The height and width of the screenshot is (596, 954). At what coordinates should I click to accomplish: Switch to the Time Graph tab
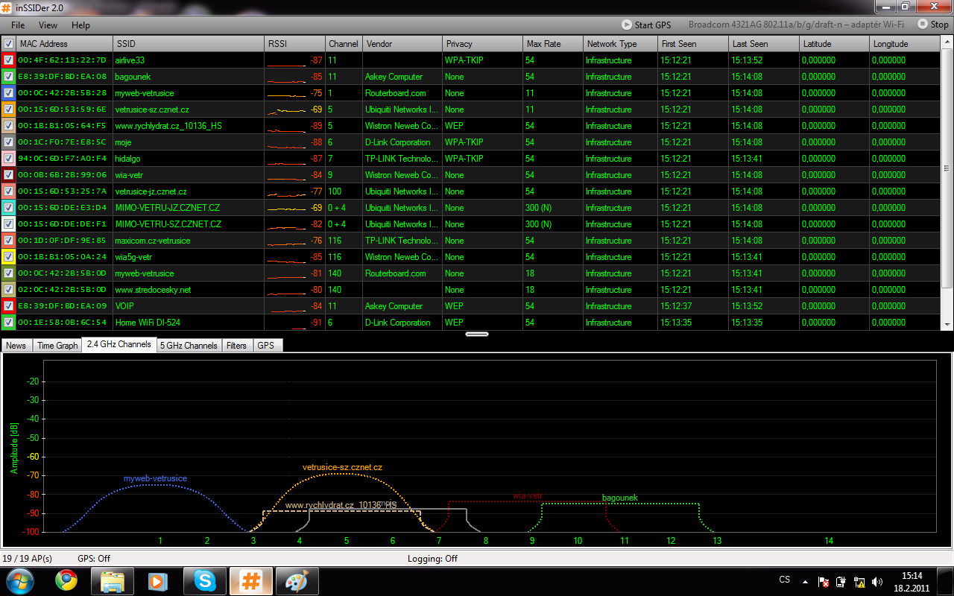(x=57, y=346)
